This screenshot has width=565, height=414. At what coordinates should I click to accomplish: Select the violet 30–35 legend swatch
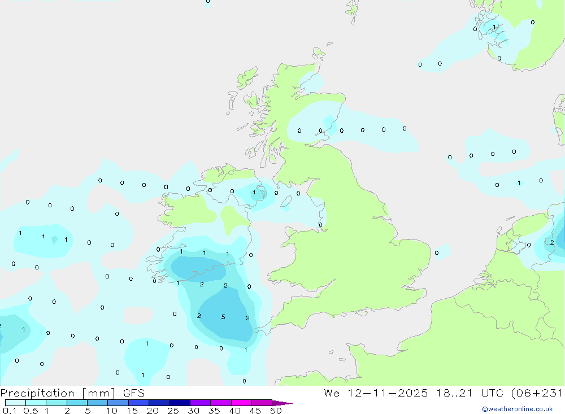point(201,403)
